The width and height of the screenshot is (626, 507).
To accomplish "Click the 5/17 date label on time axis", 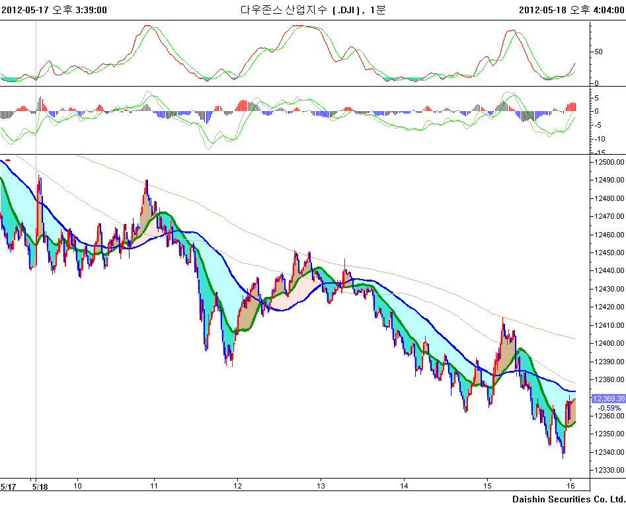I will [x=8, y=486].
